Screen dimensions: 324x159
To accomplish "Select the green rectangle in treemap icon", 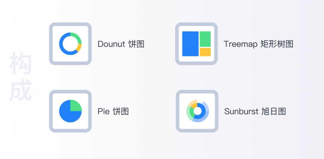I will (205, 39).
